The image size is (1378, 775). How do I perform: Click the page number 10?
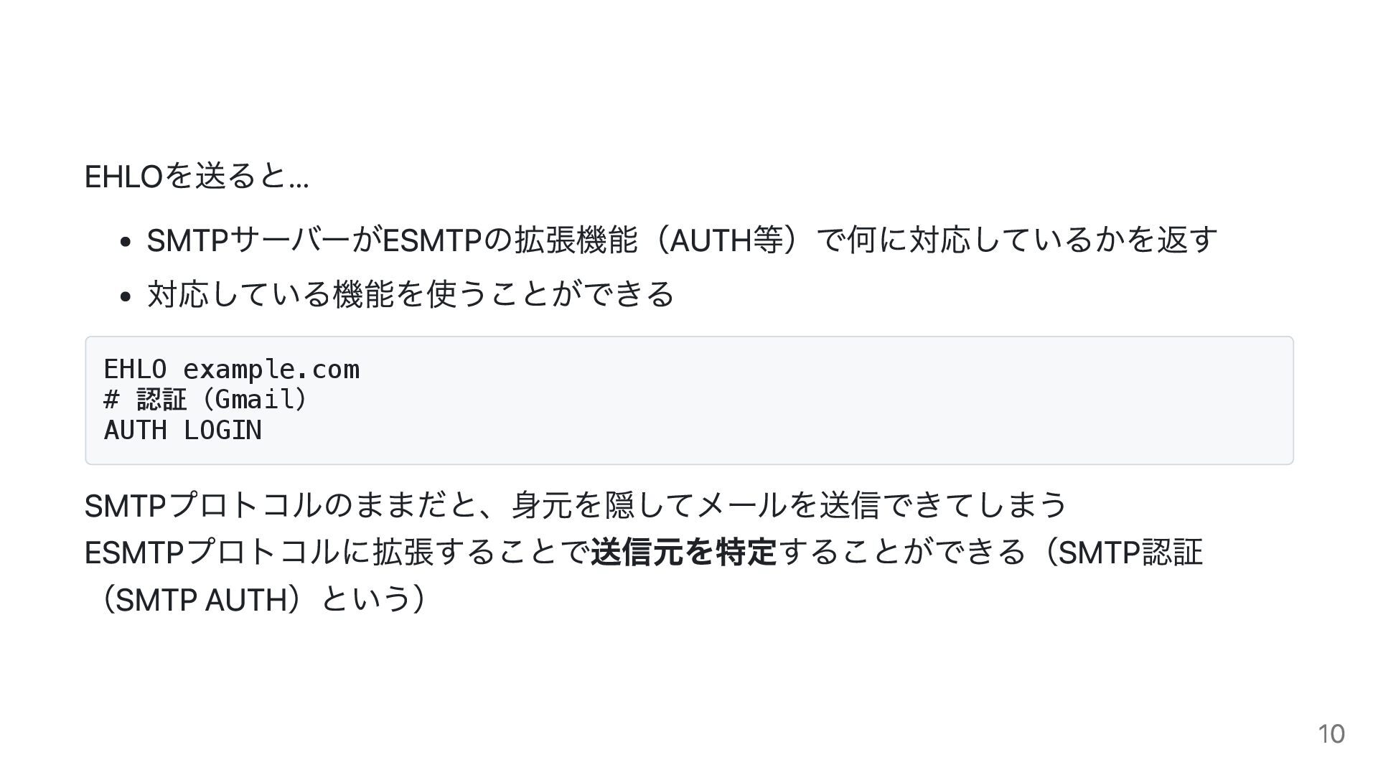click(x=1331, y=734)
